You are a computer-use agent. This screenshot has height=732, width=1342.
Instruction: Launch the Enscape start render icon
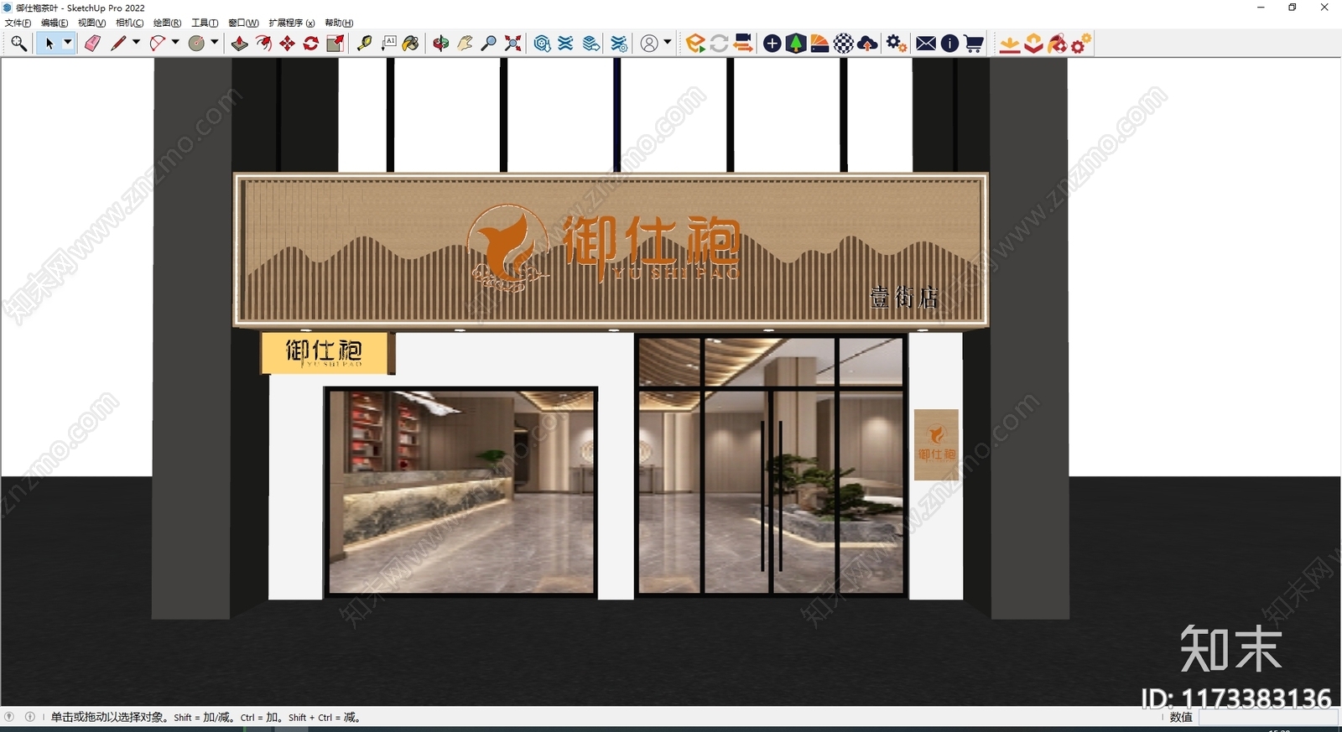[695, 44]
